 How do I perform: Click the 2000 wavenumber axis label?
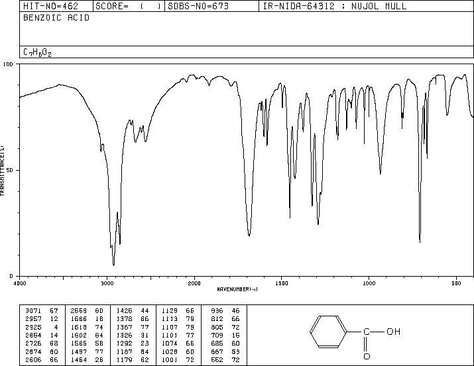(x=194, y=283)
